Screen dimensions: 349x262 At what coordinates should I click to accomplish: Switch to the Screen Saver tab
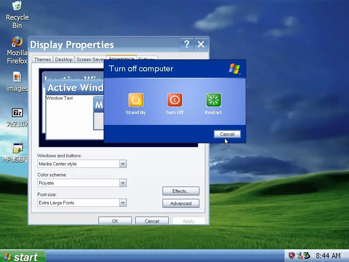[90, 59]
